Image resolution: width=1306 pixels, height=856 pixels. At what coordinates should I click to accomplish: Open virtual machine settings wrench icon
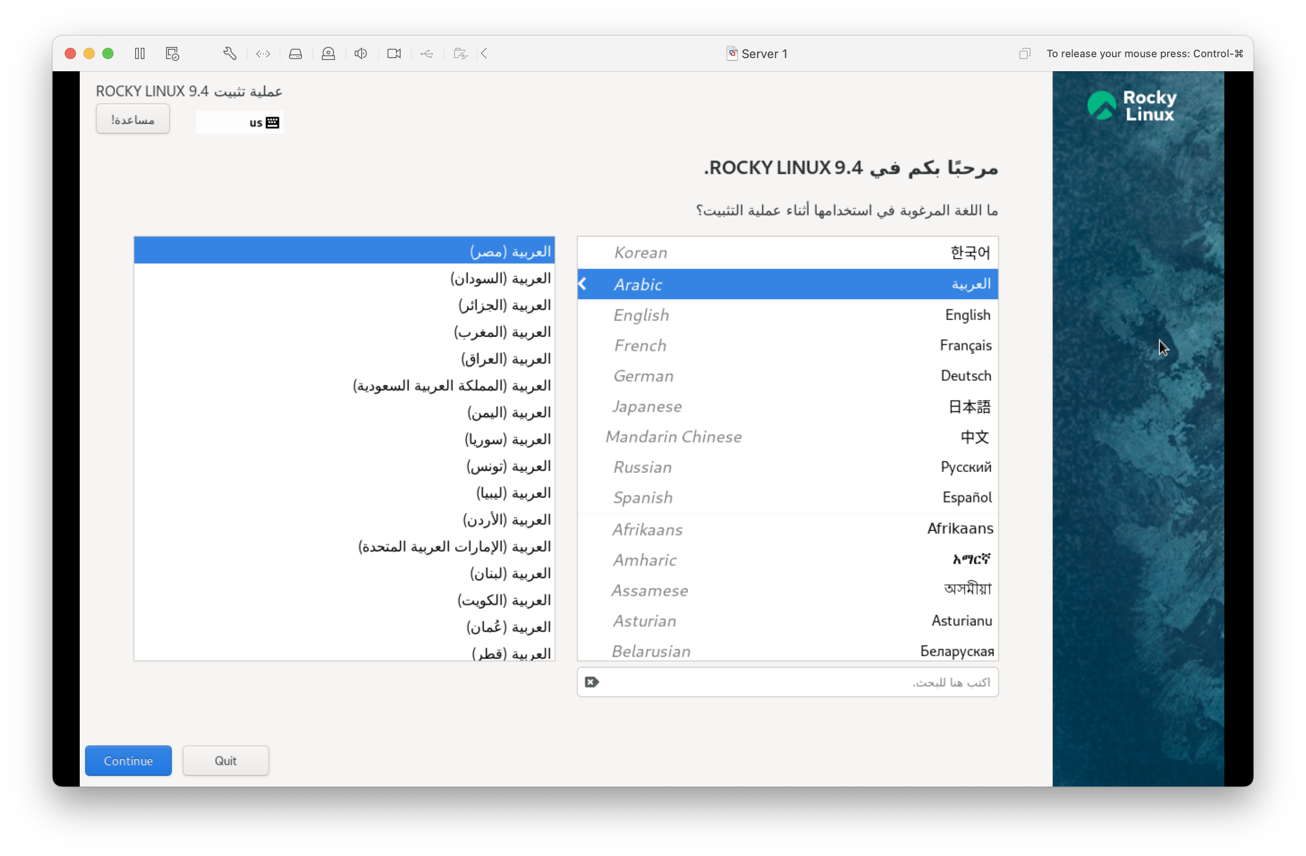(230, 53)
